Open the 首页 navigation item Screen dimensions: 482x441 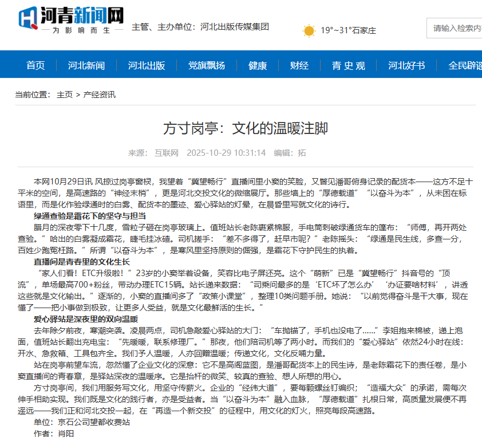tap(35, 65)
